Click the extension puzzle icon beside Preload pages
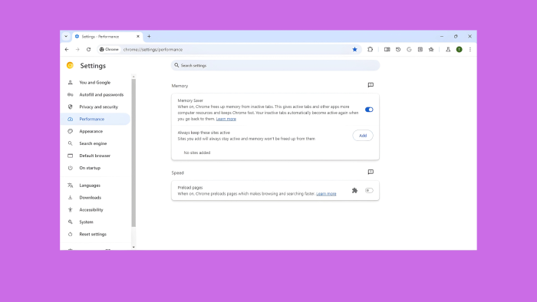 pos(354,191)
